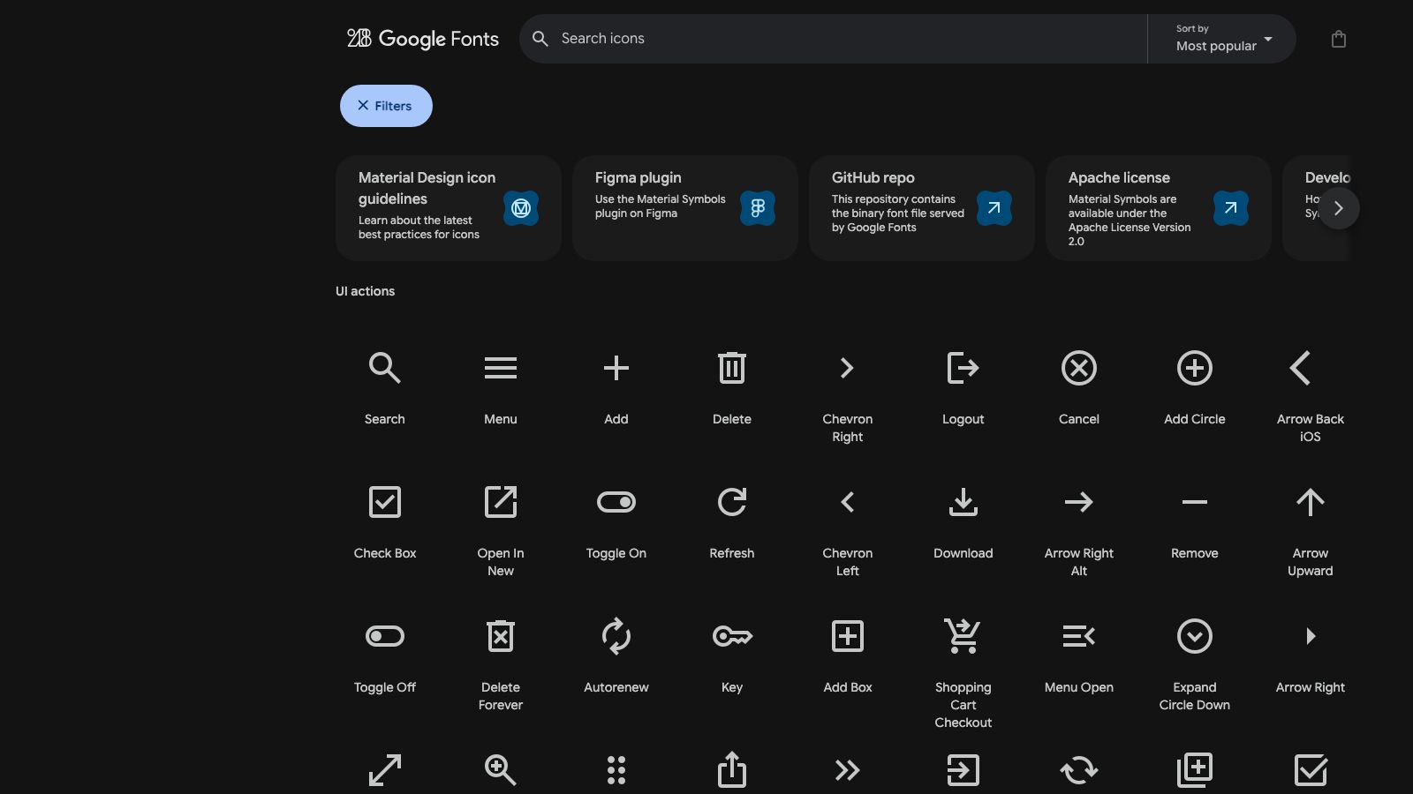Open Material Design icon guidelines card
1413x794 pixels.
coord(449,208)
